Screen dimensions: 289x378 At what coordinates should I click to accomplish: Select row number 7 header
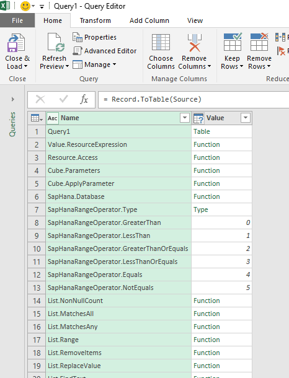click(x=37, y=209)
